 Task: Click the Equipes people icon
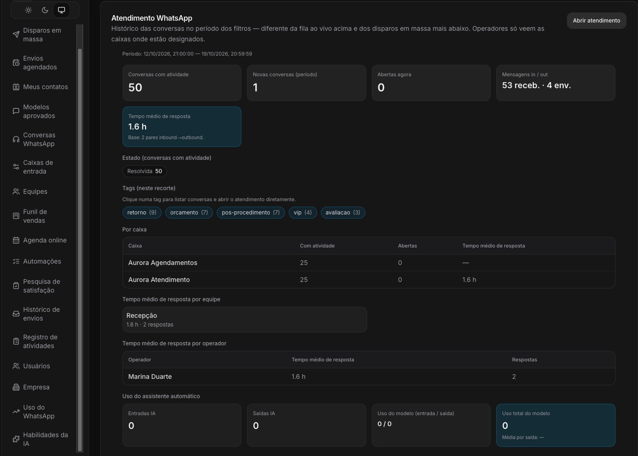coord(16,191)
